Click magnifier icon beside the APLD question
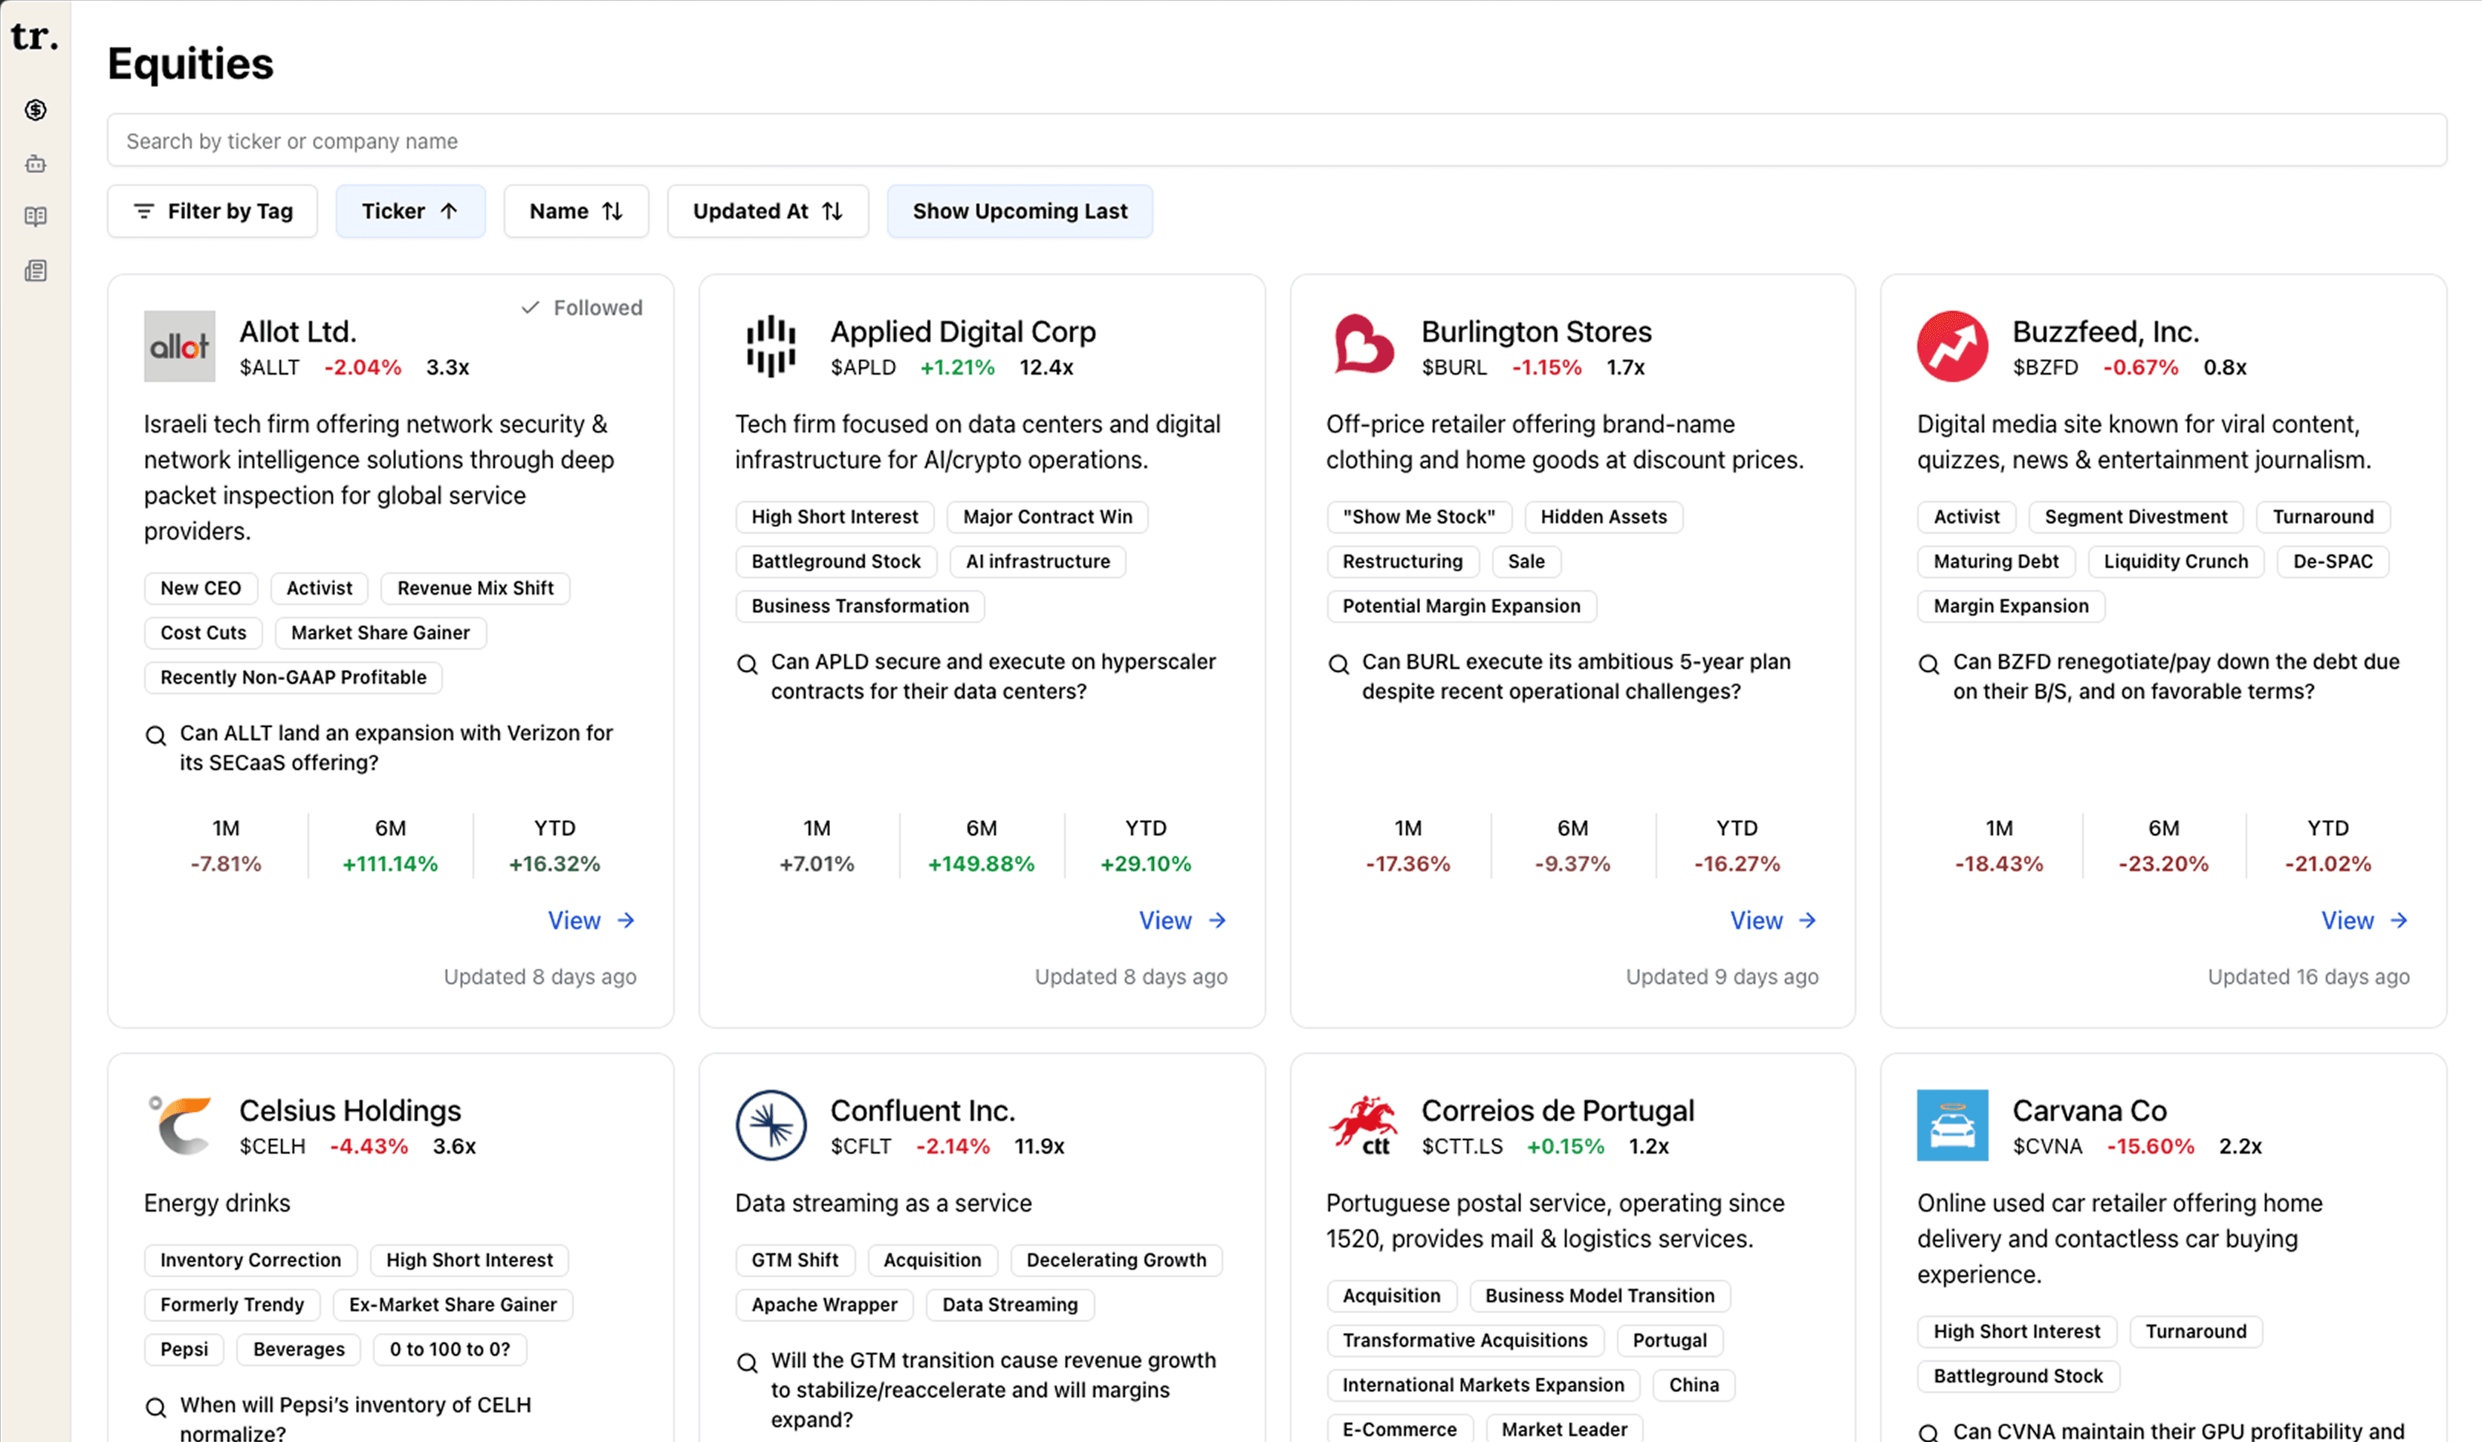The image size is (2482, 1442). tap(748, 665)
